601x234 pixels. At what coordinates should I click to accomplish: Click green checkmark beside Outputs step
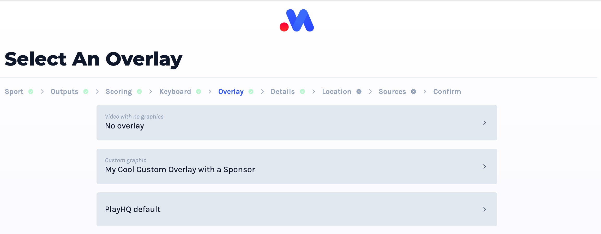[86, 92]
